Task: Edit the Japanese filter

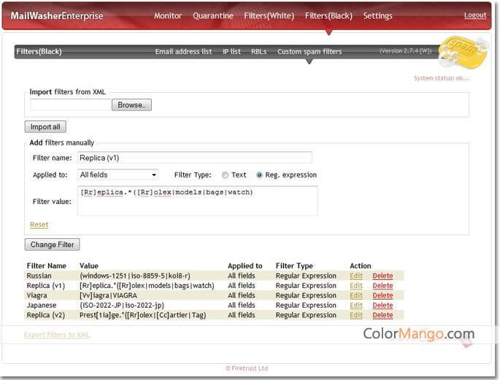Action: point(356,305)
